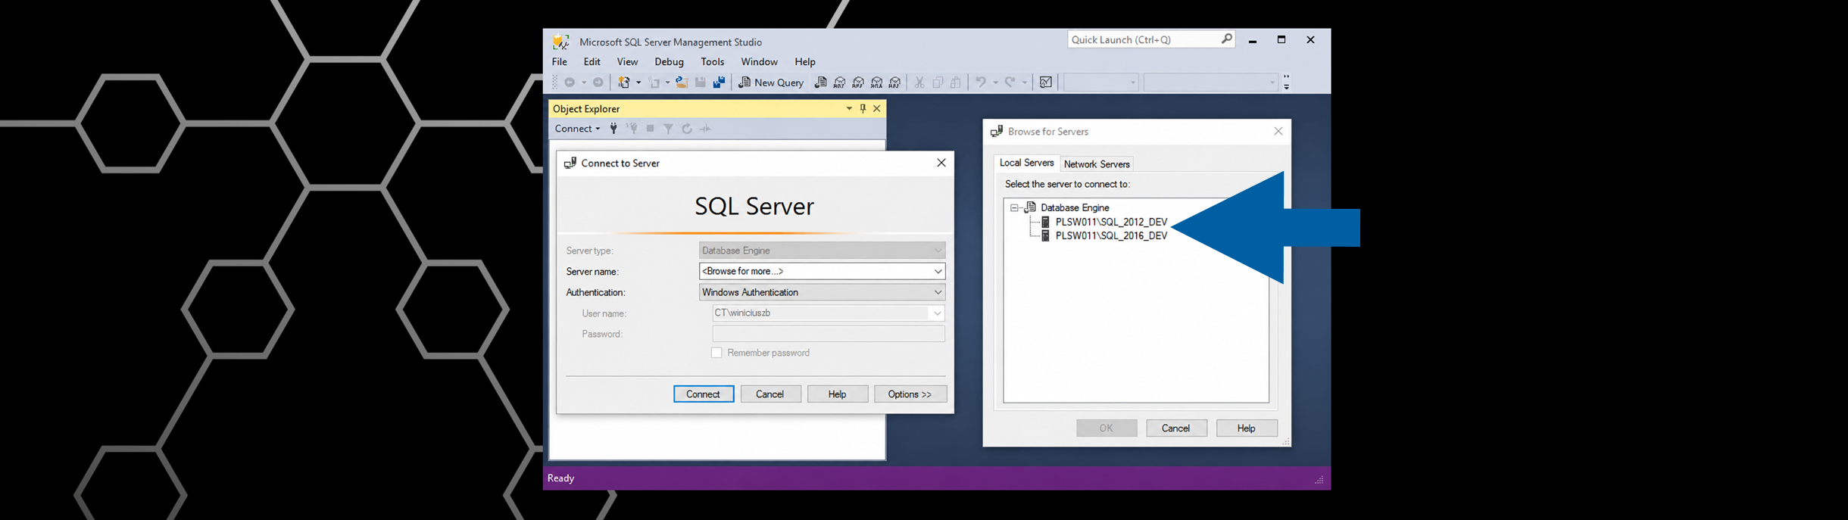
Task: Open the New Project dropdown arrow
Action: coord(638,83)
